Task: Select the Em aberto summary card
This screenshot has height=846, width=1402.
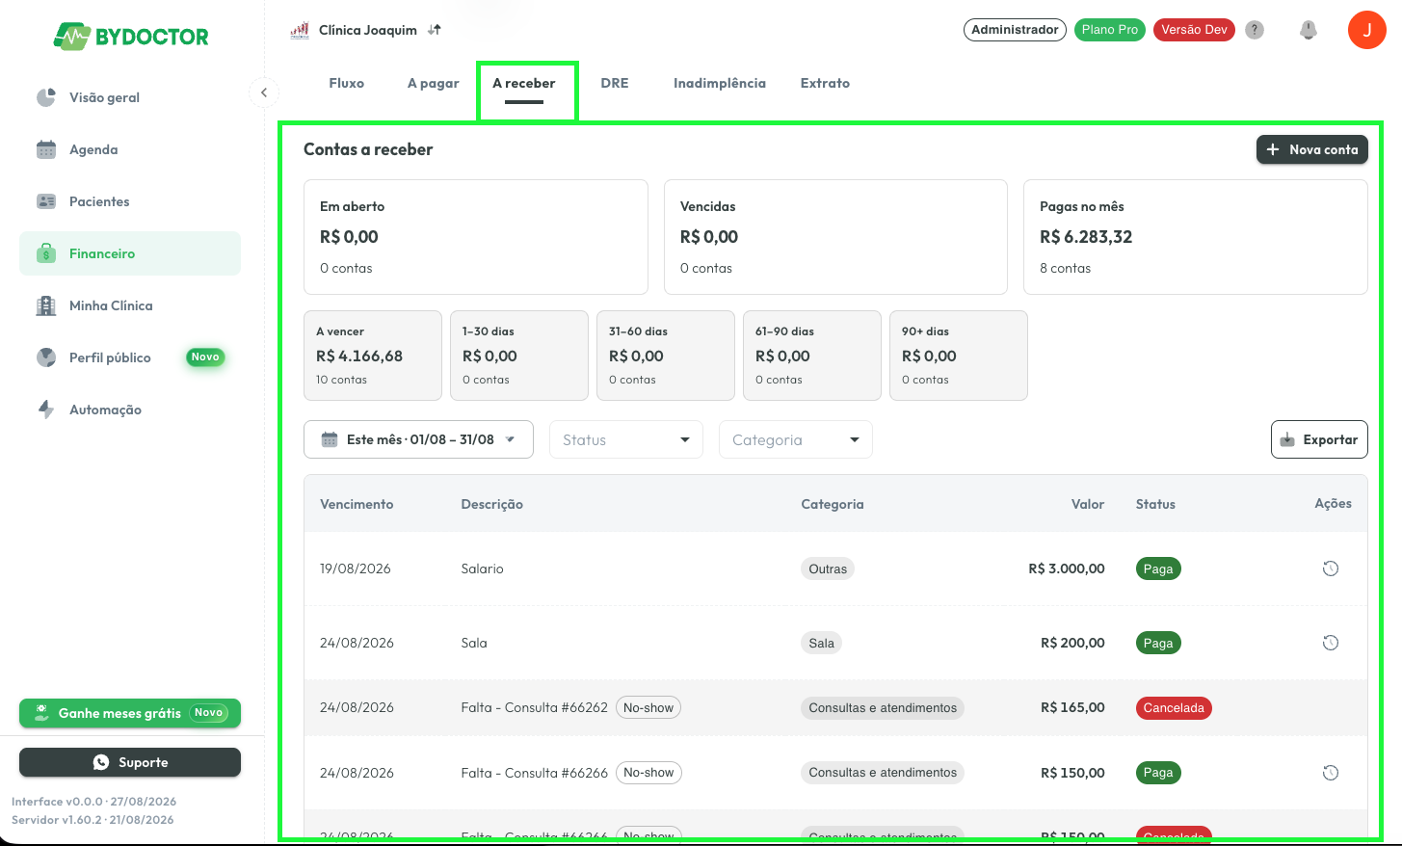Action: point(476,237)
